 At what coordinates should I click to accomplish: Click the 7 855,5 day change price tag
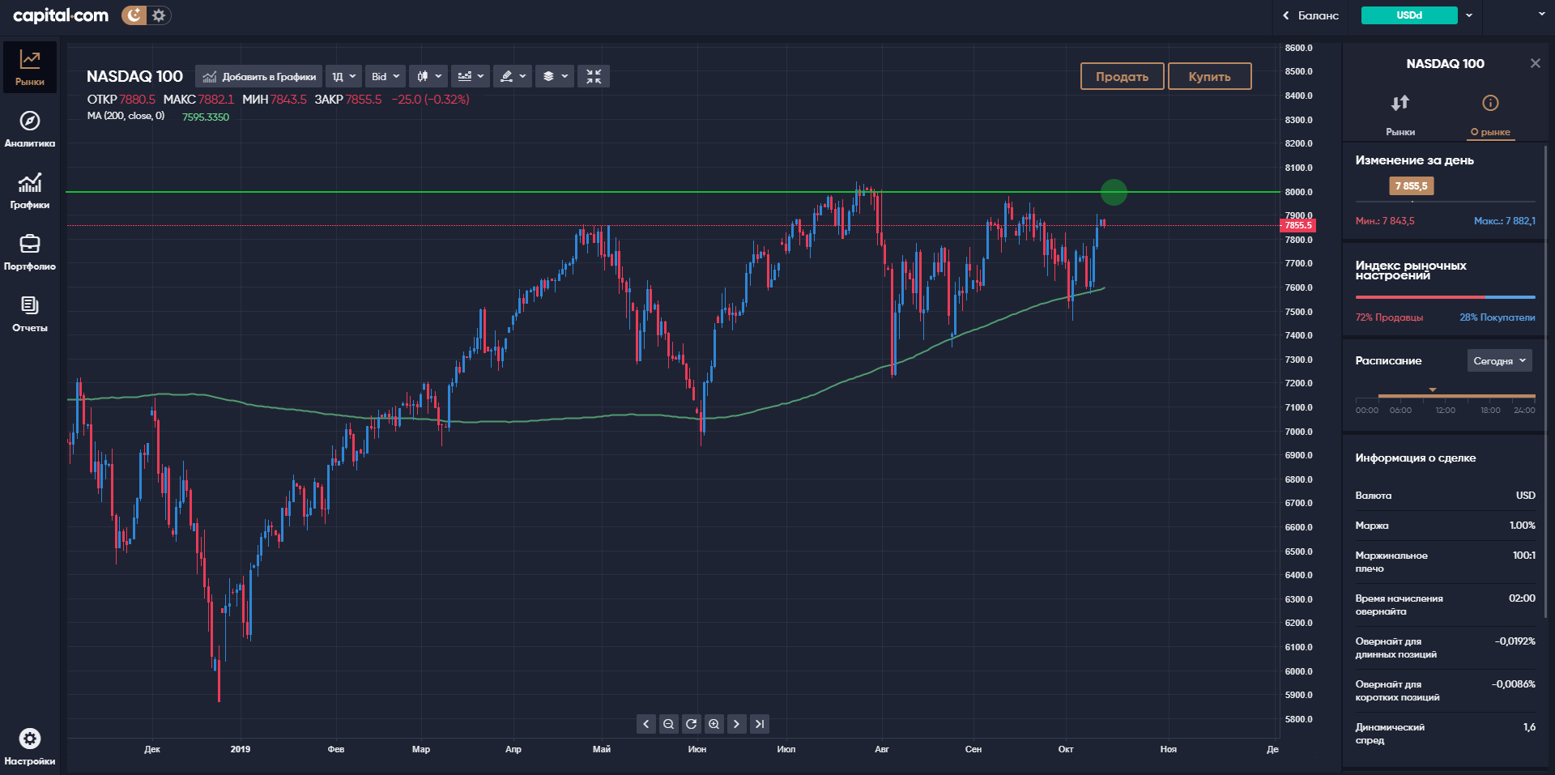pyautogui.click(x=1412, y=186)
